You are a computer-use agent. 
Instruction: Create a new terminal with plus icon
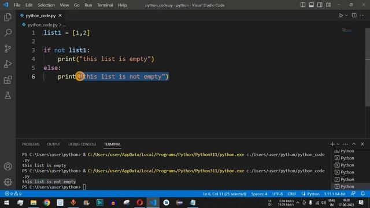[332, 144]
